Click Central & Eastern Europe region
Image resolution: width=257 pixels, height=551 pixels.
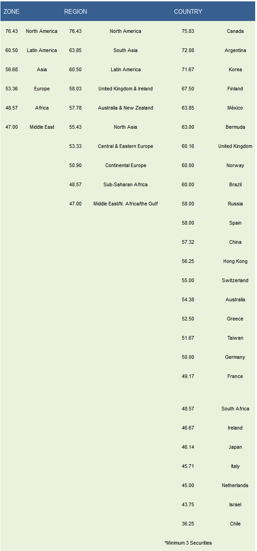click(x=125, y=146)
